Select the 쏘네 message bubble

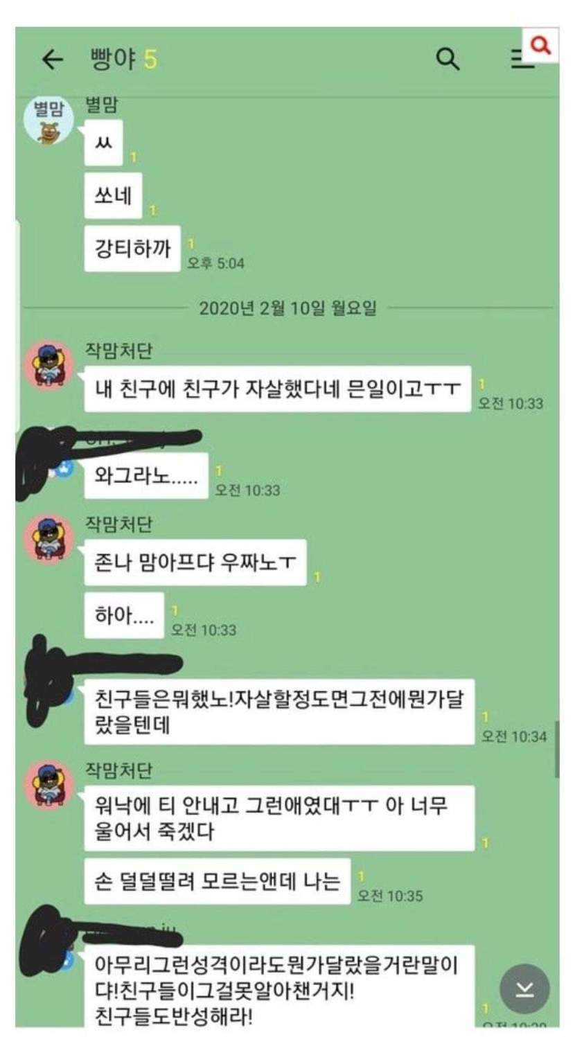(113, 195)
